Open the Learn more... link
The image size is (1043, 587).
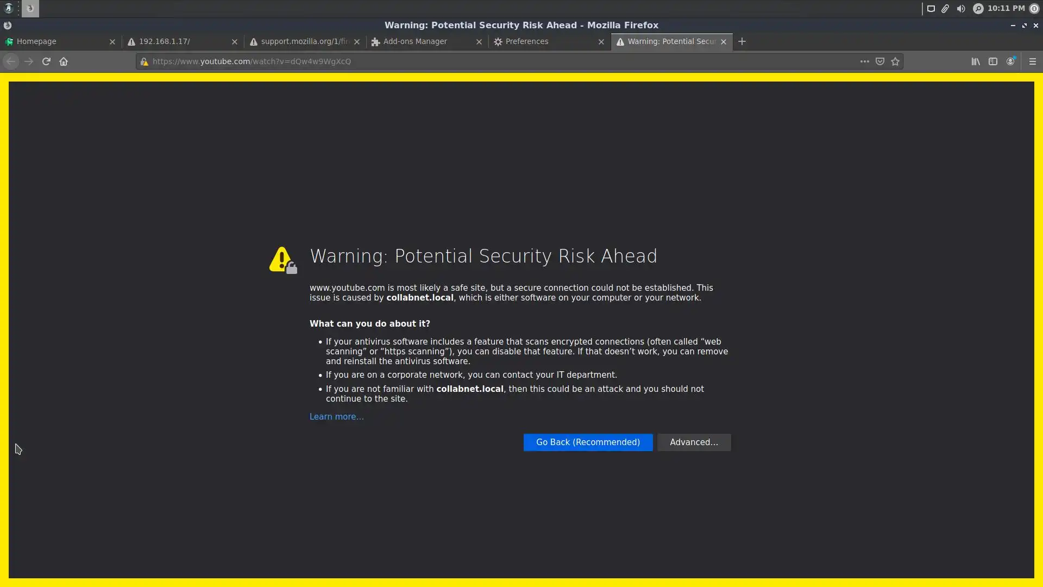point(336,417)
